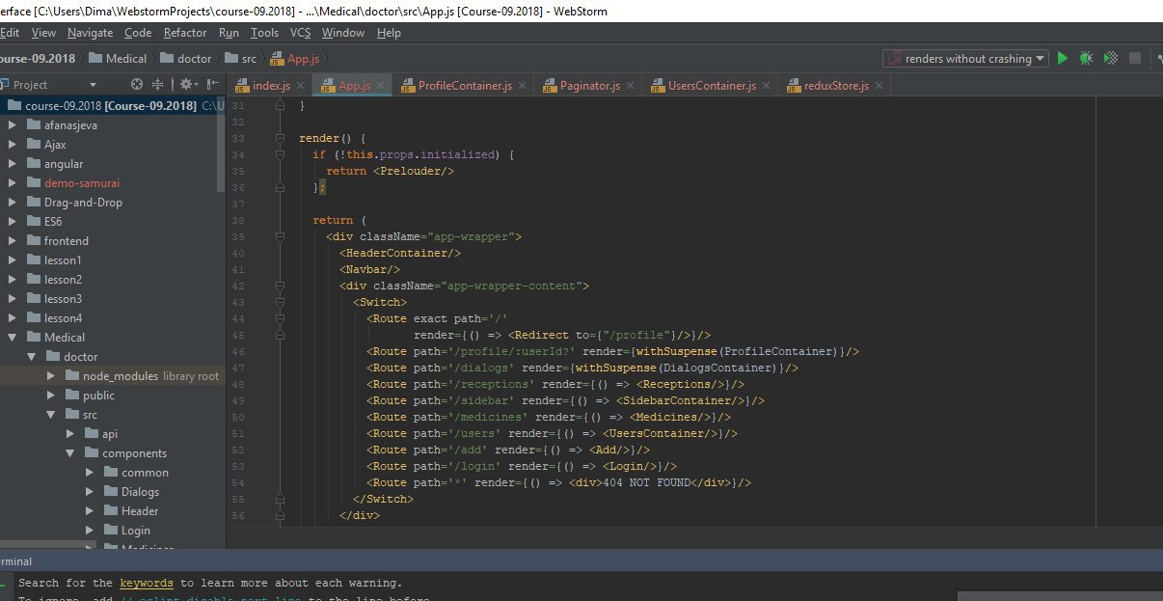This screenshot has width=1163, height=601.
Task: Click the 'keywords' link in terminal
Action: [x=147, y=583]
